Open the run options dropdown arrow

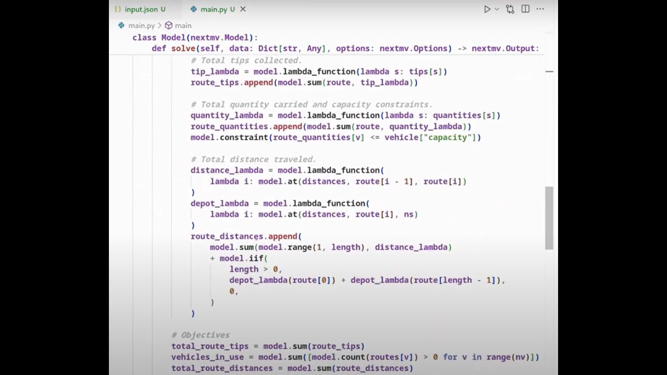pyautogui.click(x=497, y=9)
